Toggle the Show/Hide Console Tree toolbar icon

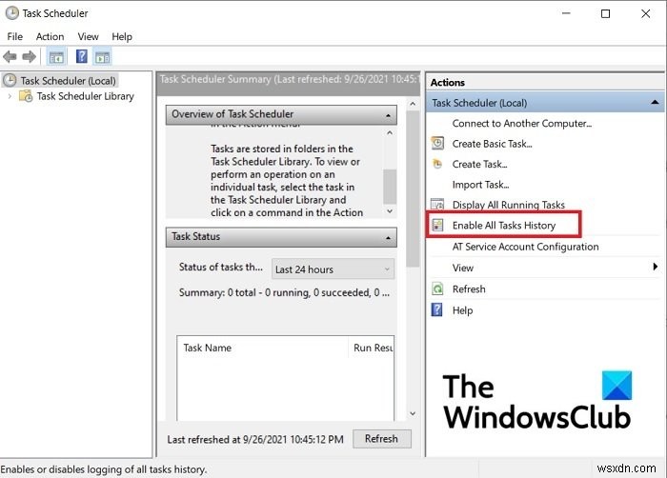pos(56,56)
